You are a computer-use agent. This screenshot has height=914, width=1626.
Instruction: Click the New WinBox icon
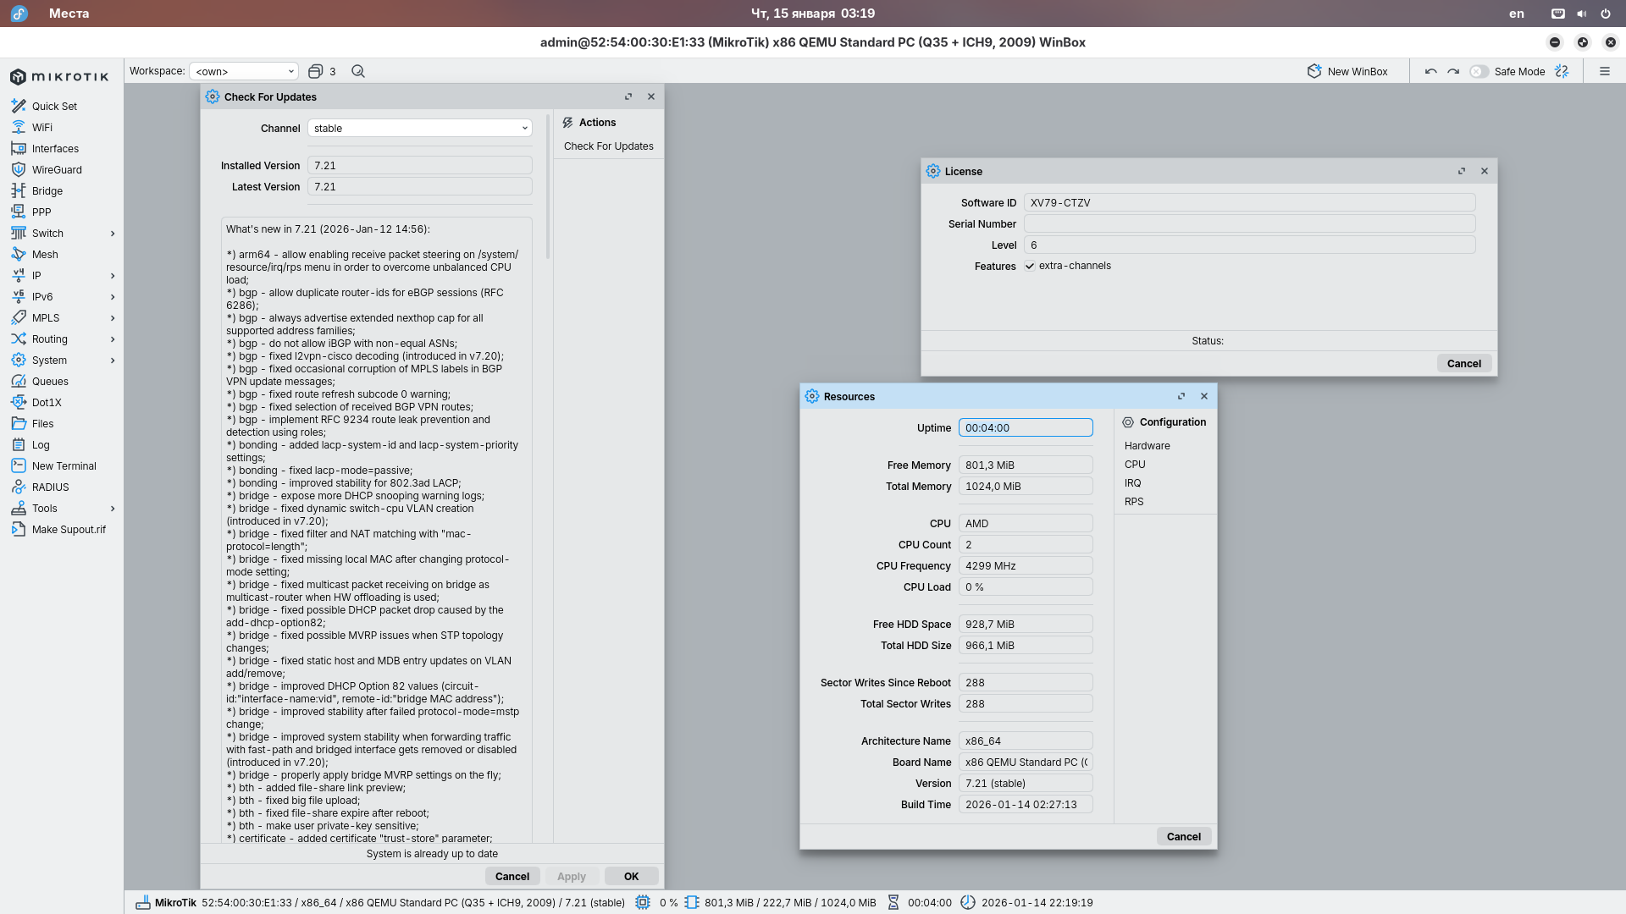click(x=1314, y=71)
